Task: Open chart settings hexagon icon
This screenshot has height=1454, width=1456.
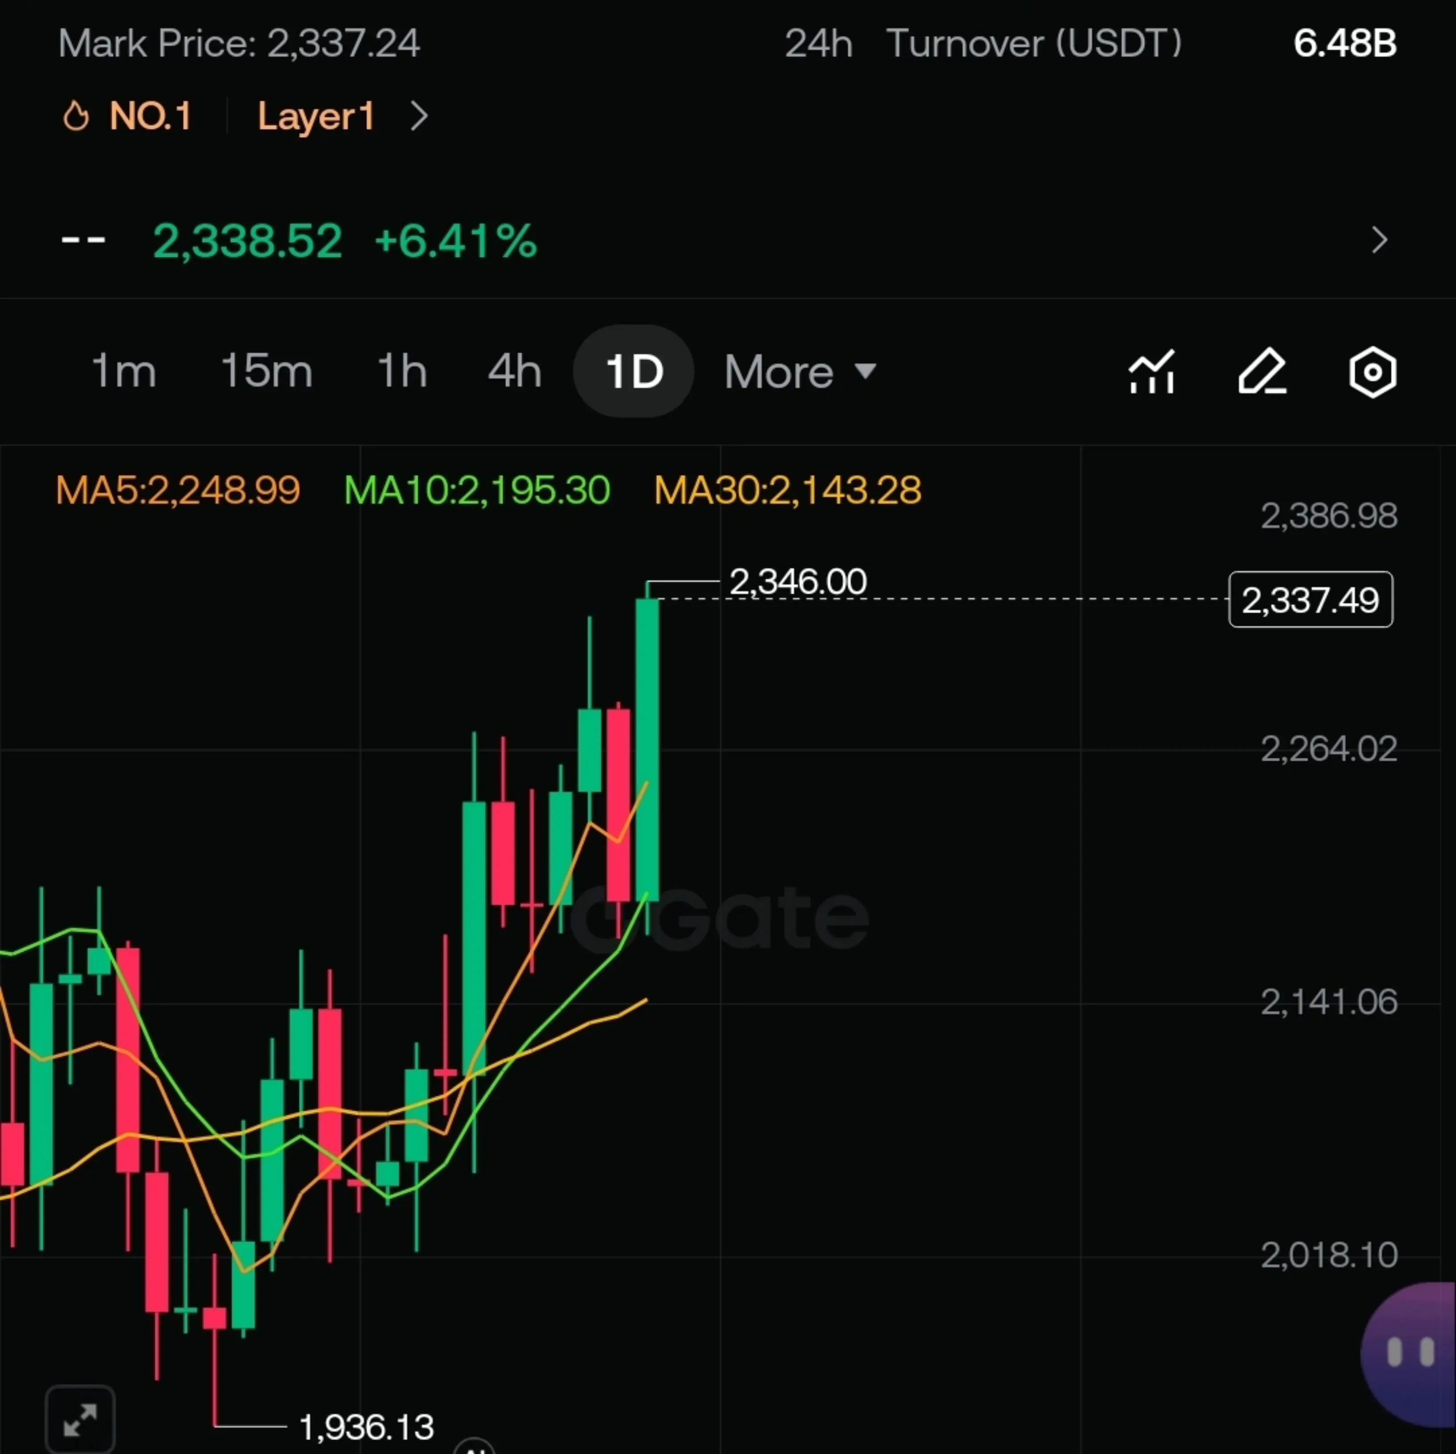Action: pos(1372,372)
